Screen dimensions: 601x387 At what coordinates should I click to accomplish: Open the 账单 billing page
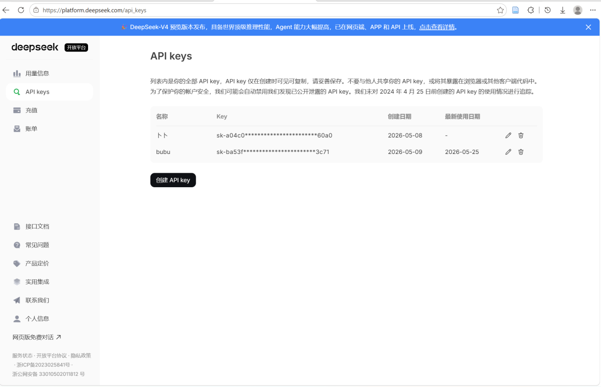(x=50, y=129)
